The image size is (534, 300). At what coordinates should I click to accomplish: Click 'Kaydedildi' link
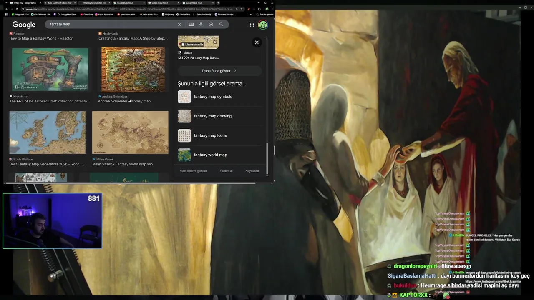click(x=252, y=171)
